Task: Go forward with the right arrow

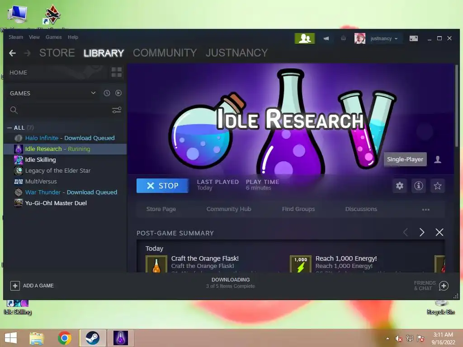Action: pos(27,53)
